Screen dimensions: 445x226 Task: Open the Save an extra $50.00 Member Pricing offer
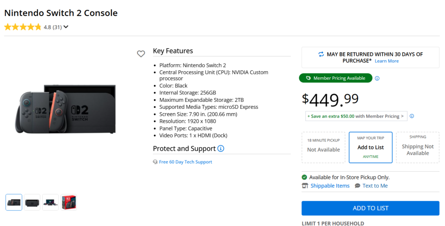356,116
